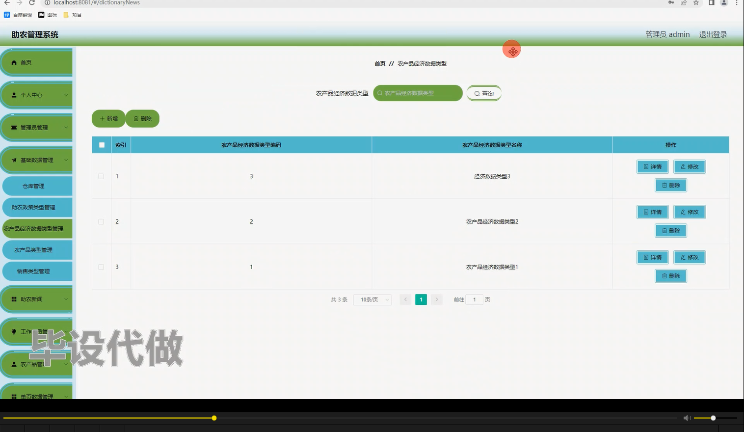
Task: Open the browser side panel icon
Action: point(711,2)
